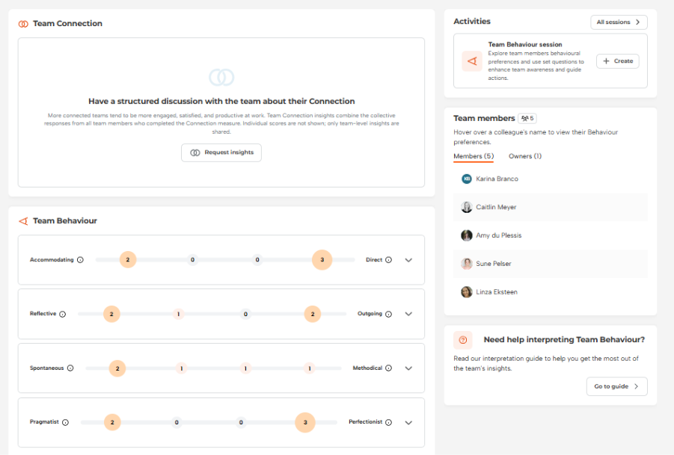
Task: Create a Team Behaviour session
Action: [617, 61]
